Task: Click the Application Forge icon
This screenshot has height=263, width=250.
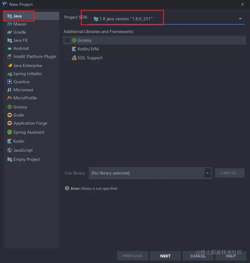Action: click(x=10, y=123)
